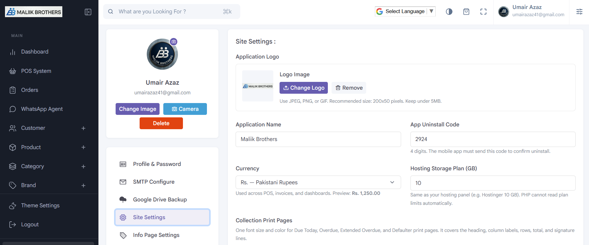Click the App Uninstall Code field
The image size is (589, 245).
pyautogui.click(x=493, y=139)
